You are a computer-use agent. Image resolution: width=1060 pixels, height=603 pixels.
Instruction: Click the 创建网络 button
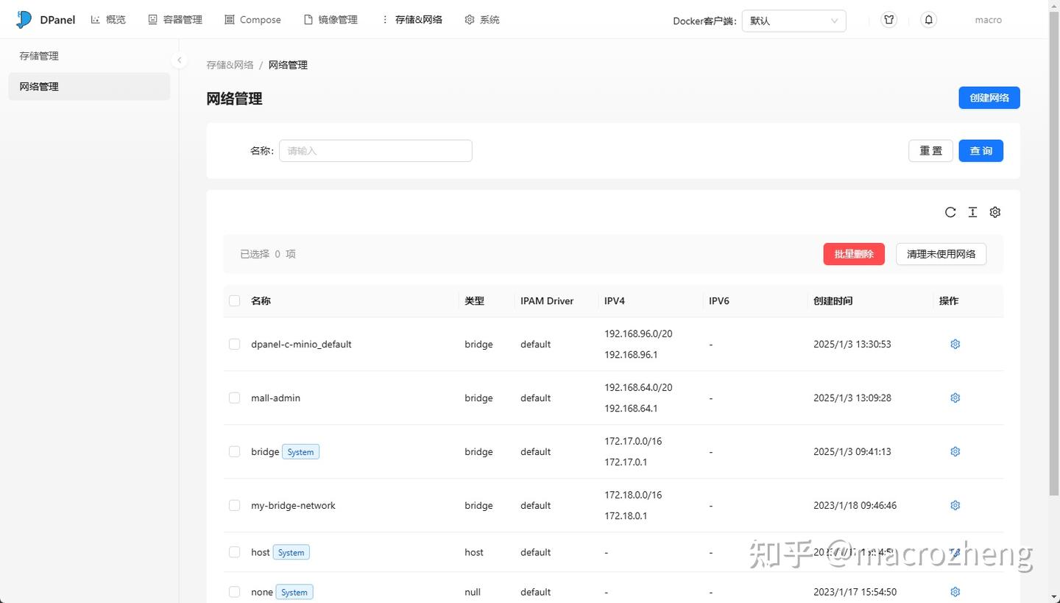tap(989, 97)
